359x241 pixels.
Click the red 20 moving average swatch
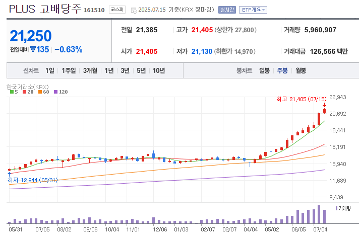pos(26,92)
